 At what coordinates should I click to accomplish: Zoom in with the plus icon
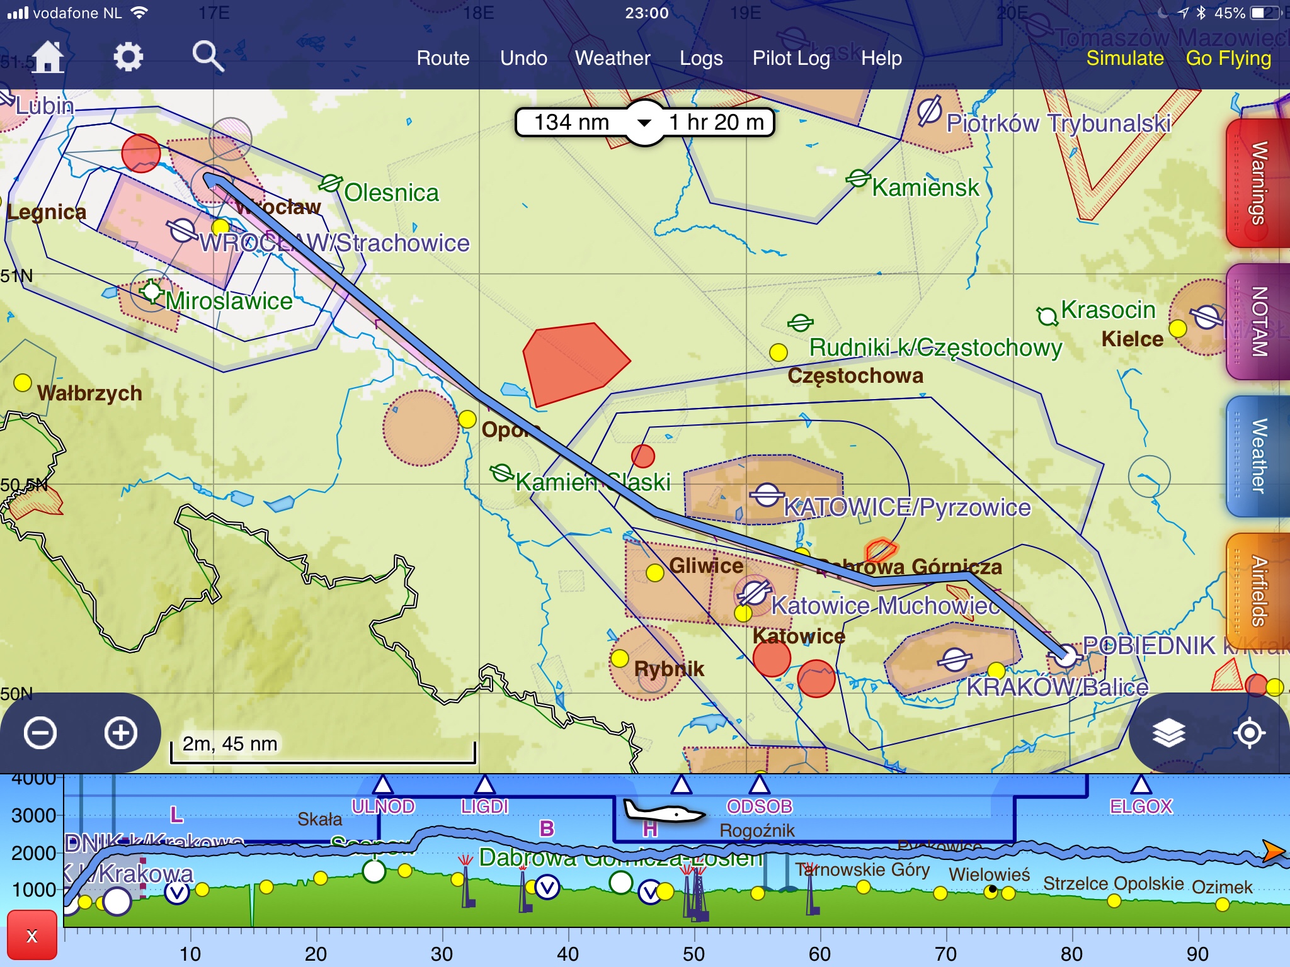[x=121, y=733]
